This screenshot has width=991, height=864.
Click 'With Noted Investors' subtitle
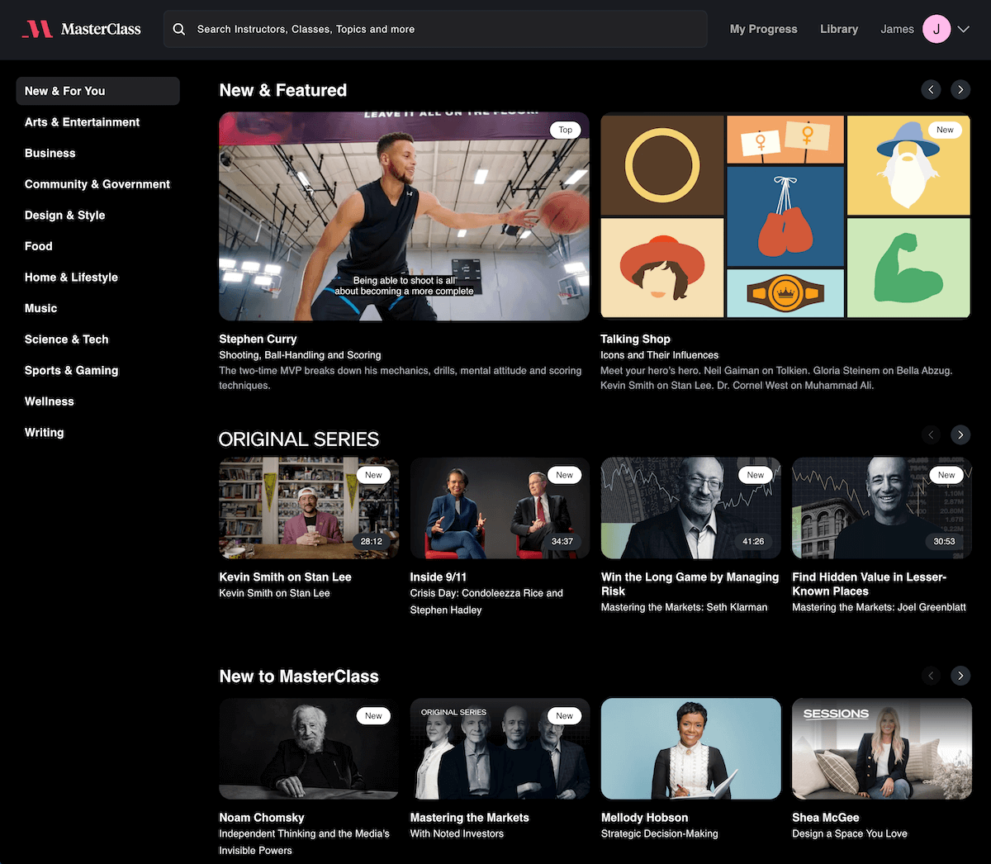point(457,834)
